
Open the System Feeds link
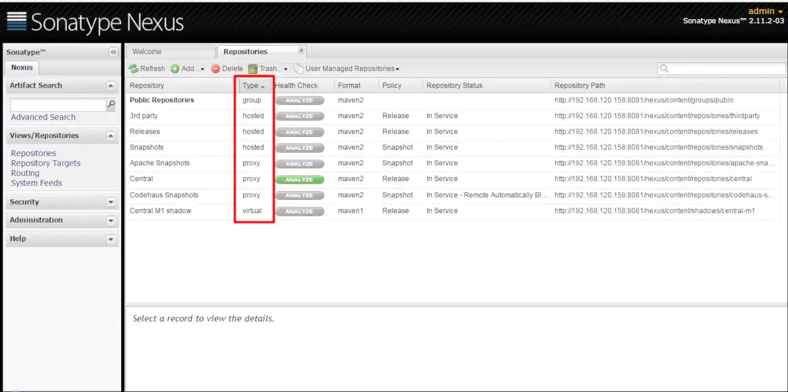(x=36, y=183)
